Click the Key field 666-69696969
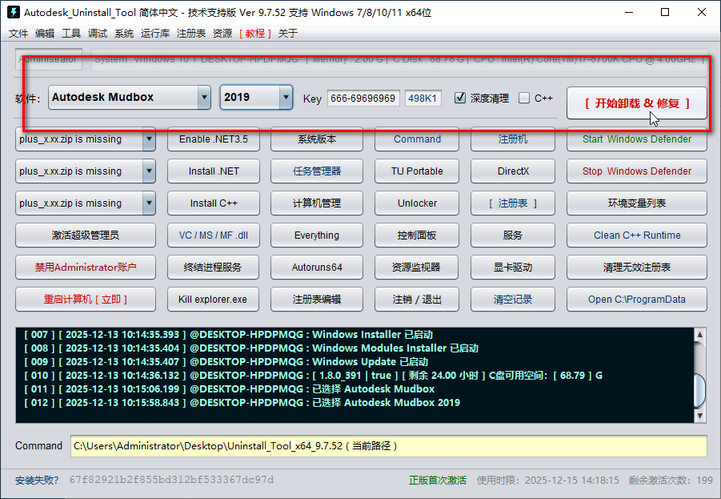Screen dimensions: 721x499 (363, 98)
